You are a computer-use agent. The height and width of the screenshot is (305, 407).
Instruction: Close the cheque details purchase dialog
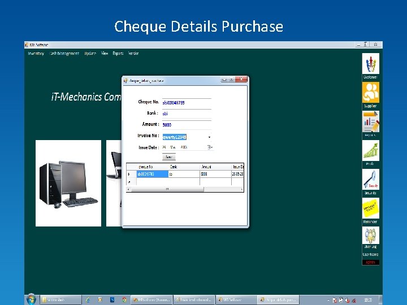coord(241,79)
